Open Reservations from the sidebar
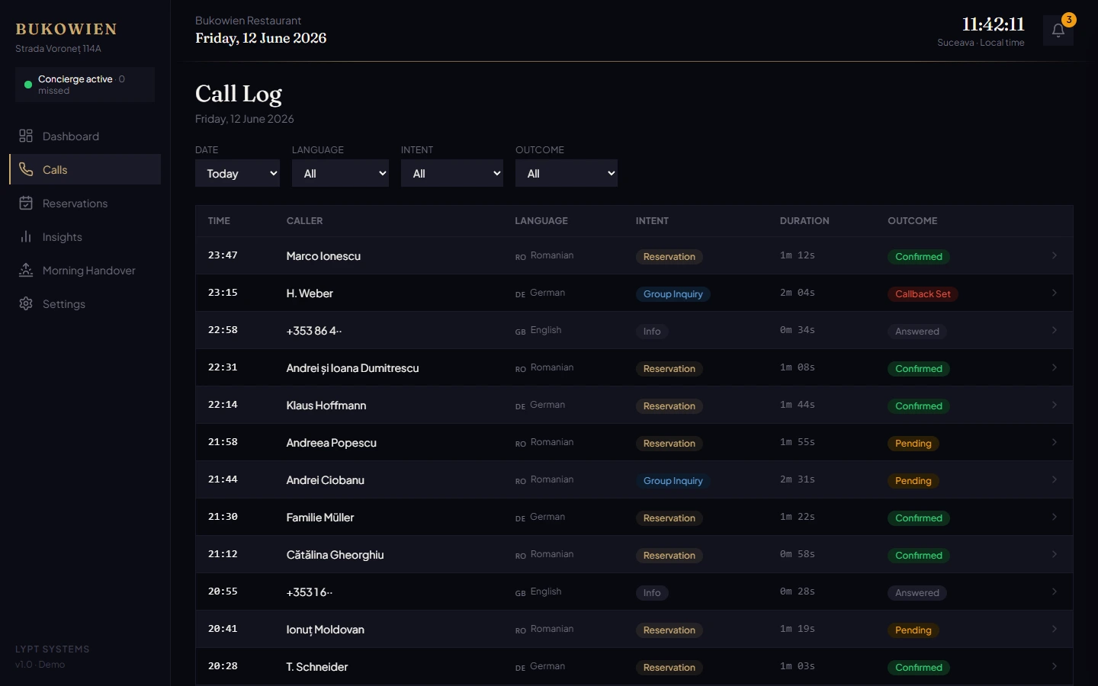This screenshot has width=1098, height=686. [85, 203]
